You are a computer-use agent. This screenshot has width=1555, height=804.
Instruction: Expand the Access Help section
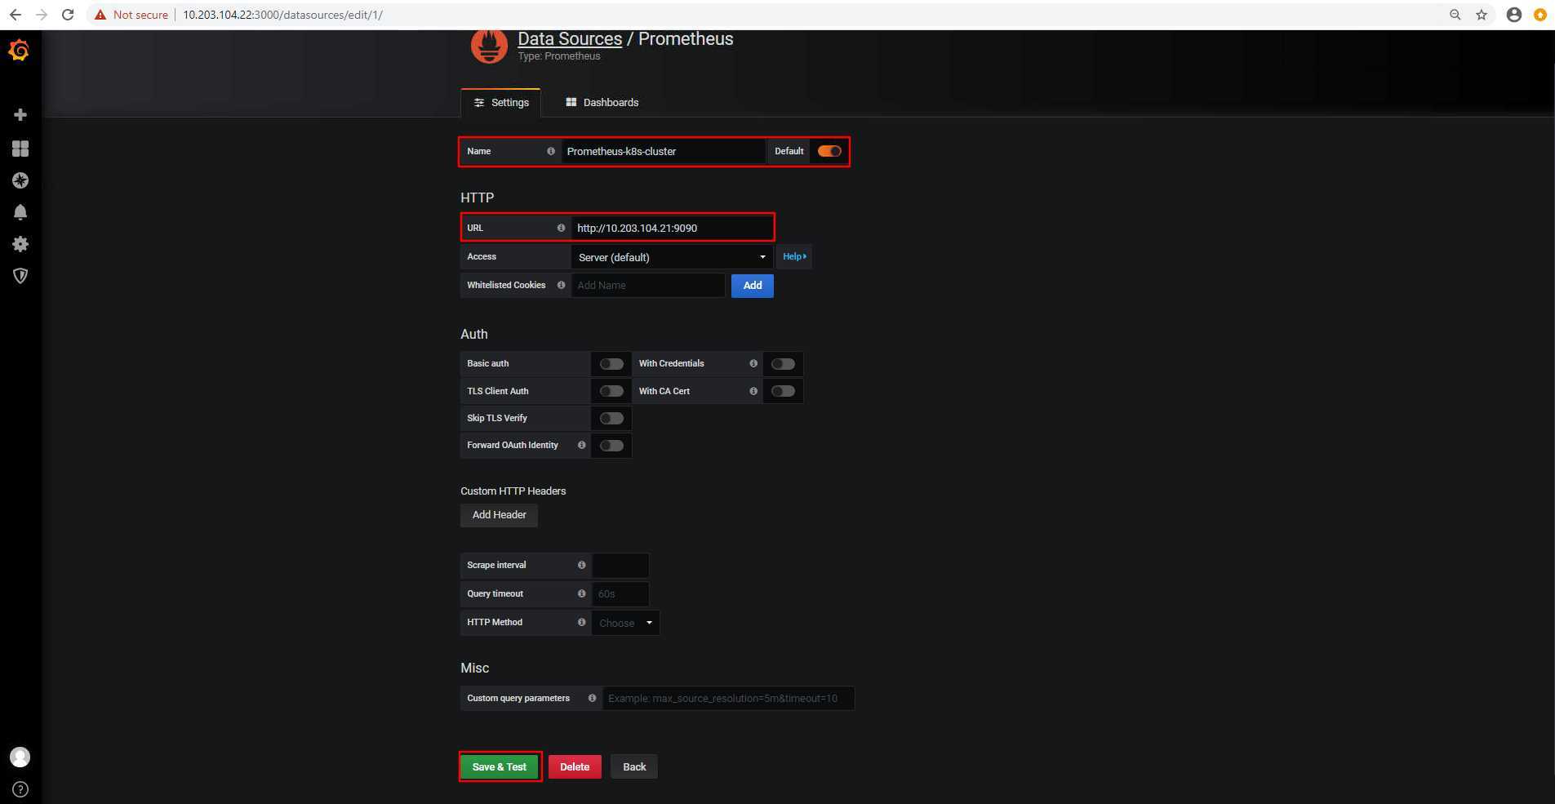794,256
